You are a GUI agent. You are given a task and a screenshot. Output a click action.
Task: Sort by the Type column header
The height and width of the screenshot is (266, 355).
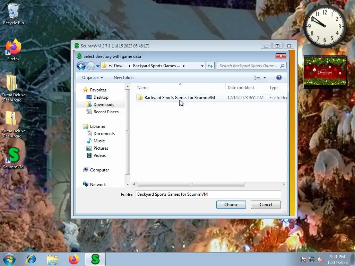pos(274,88)
